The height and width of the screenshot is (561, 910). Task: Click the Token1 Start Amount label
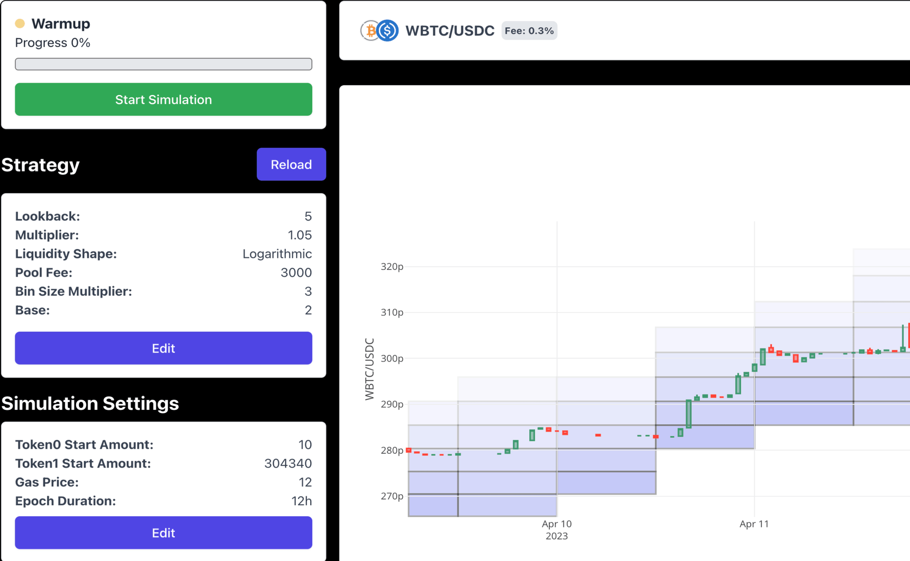point(83,463)
